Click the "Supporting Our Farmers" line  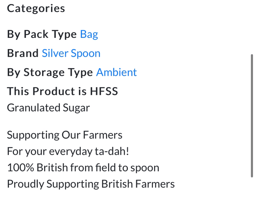[65, 135]
